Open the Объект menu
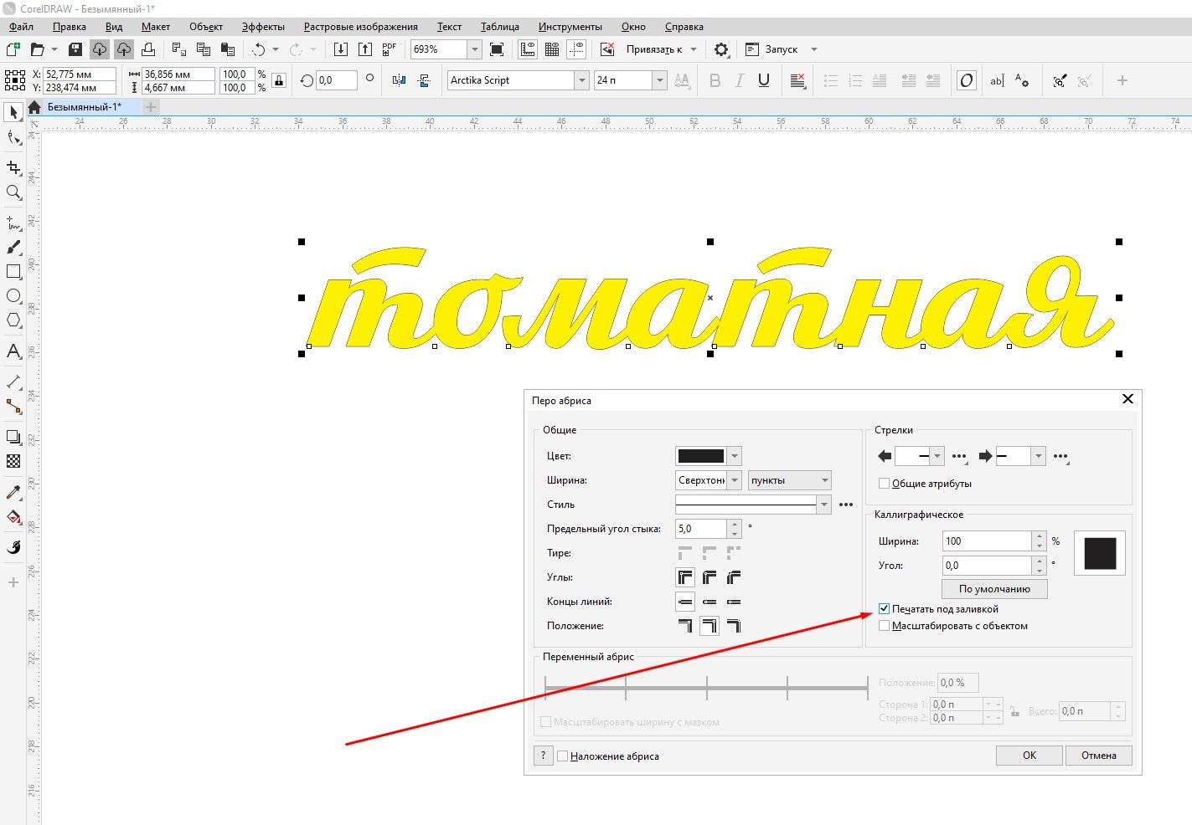Viewport: 1192px width, 825px height. coord(206,27)
